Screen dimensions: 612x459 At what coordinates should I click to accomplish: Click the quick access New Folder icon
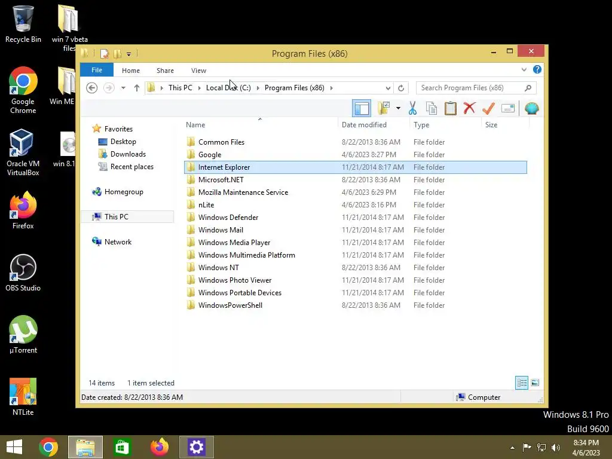pyautogui.click(x=118, y=53)
